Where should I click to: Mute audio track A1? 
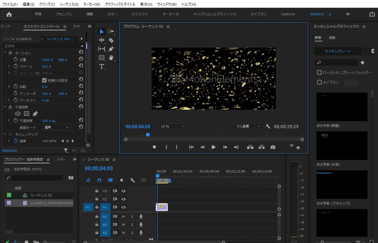pos(123,216)
